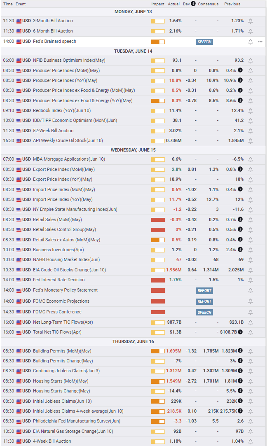Click bell icon on Fed's Brainard speech row
Screen dimensions: 267x446
point(251,42)
